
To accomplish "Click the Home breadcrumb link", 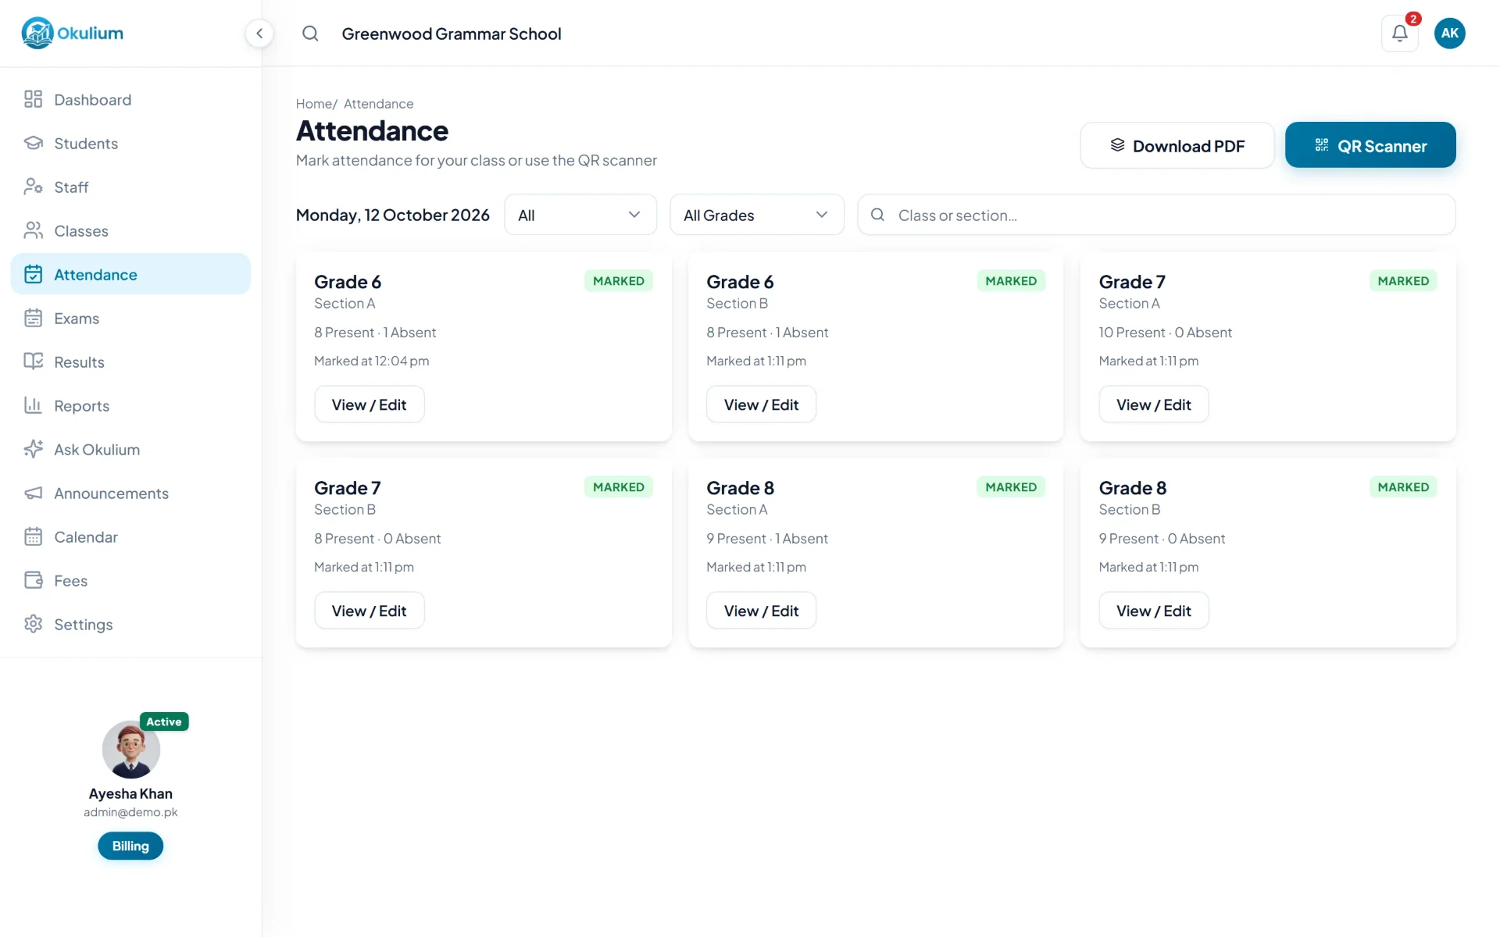I will (x=314, y=104).
